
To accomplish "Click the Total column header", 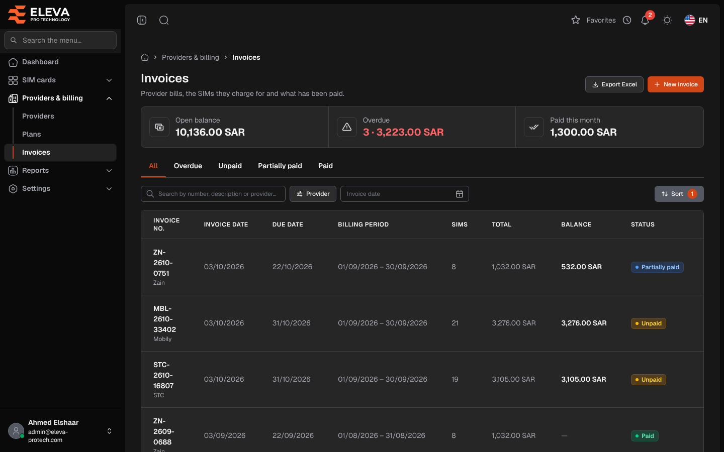I will tap(502, 224).
